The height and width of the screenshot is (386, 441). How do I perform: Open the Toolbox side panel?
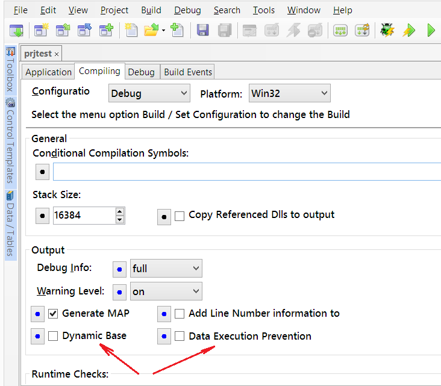coord(10,70)
